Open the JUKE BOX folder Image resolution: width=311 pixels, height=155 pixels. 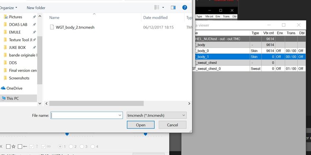coord(17,48)
